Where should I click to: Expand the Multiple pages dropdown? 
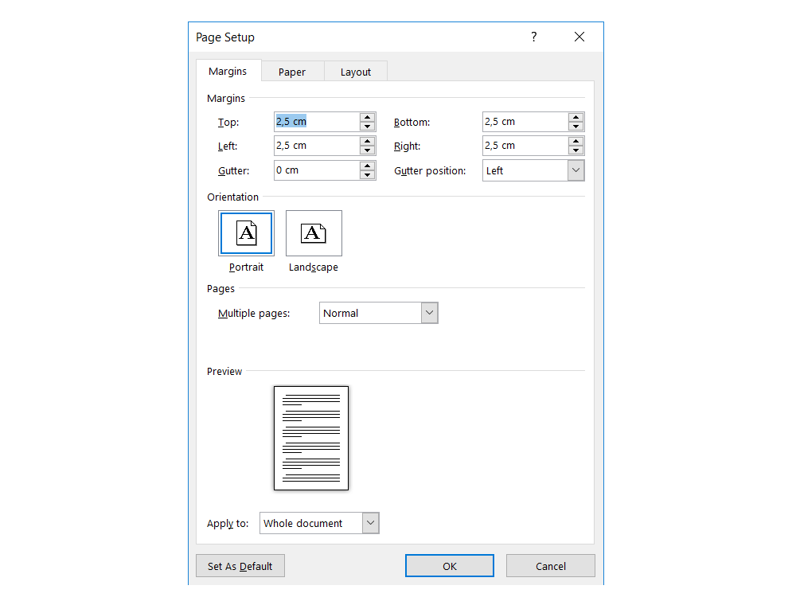pos(429,313)
